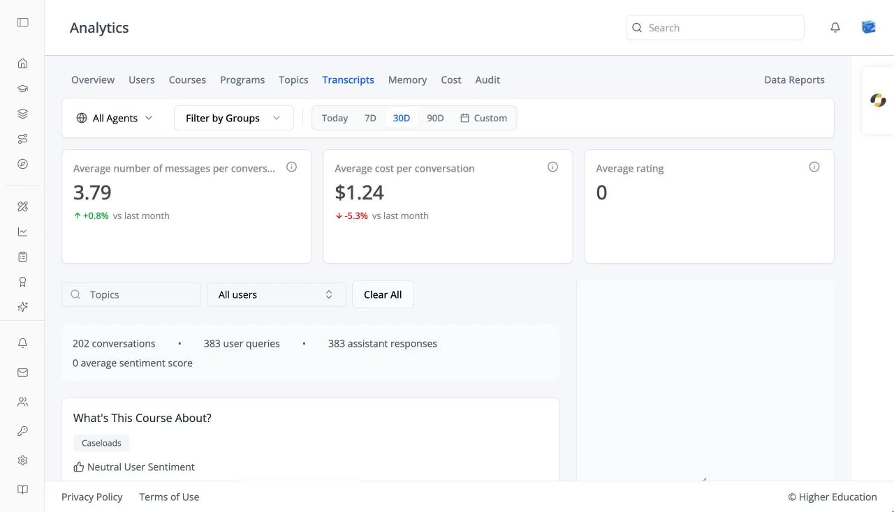
Task: Select the 30D time range
Action: coord(402,118)
